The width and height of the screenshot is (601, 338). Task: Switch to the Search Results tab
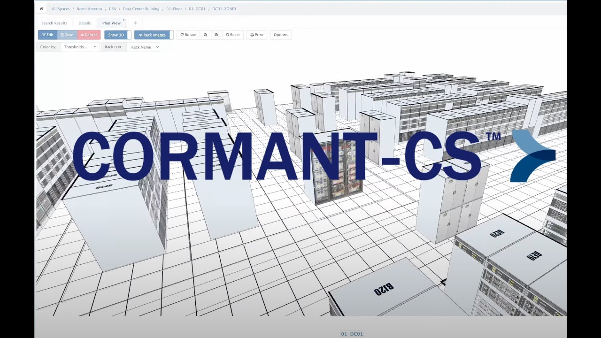(54, 23)
